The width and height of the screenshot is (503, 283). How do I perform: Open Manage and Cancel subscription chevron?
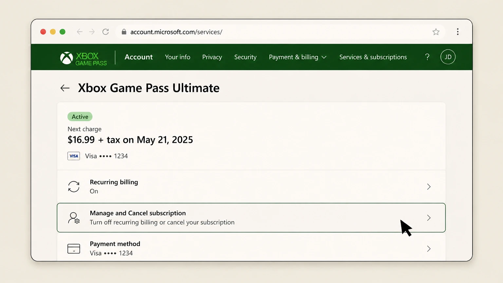pos(429,218)
